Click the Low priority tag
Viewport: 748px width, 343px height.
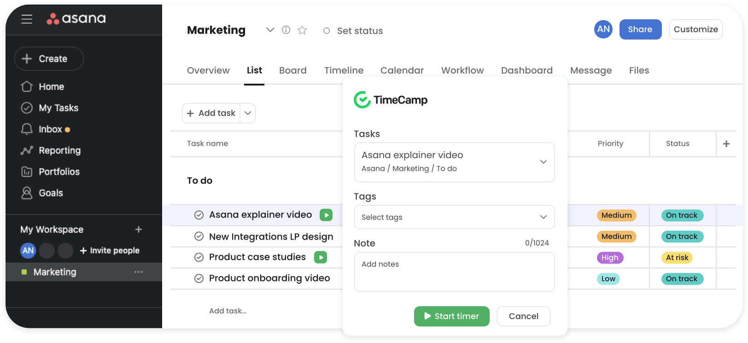point(608,279)
